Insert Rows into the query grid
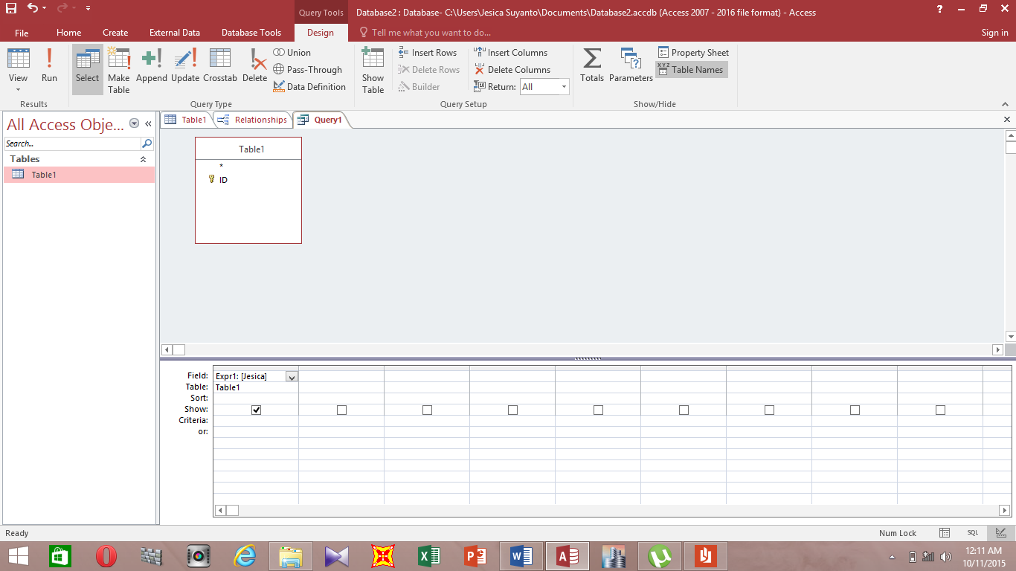The image size is (1016, 571). pyautogui.click(x=428, y=53)
